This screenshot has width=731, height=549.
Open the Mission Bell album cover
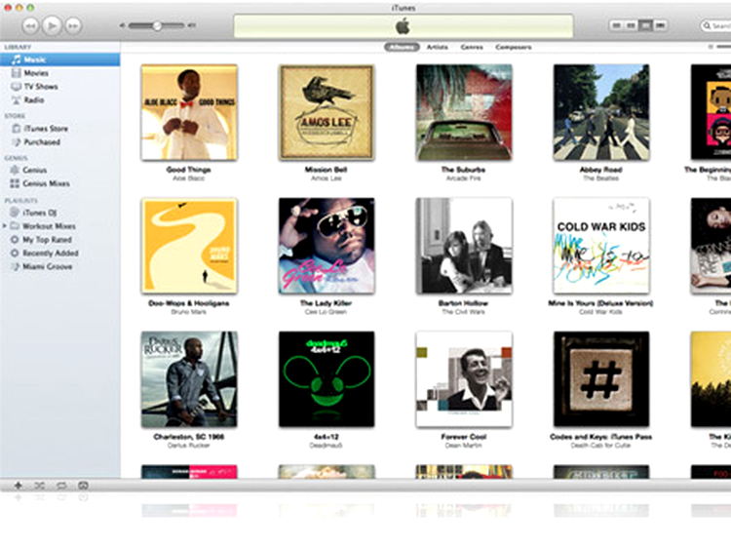[327, 112]
